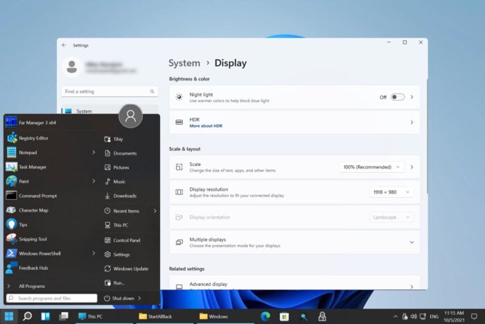The width and height of the screenshot is (485, 324).
Task: Click the user avatar atop the start menu
Action: tap(130, 116)
